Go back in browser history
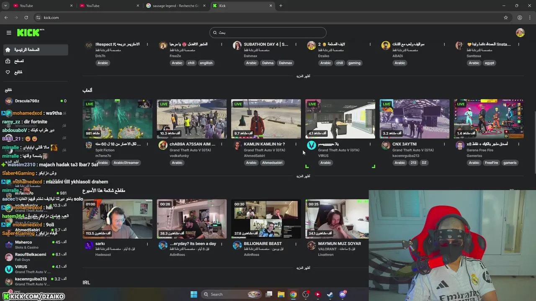This screenshot has width=536, height=301. click(x=6, y=18)
